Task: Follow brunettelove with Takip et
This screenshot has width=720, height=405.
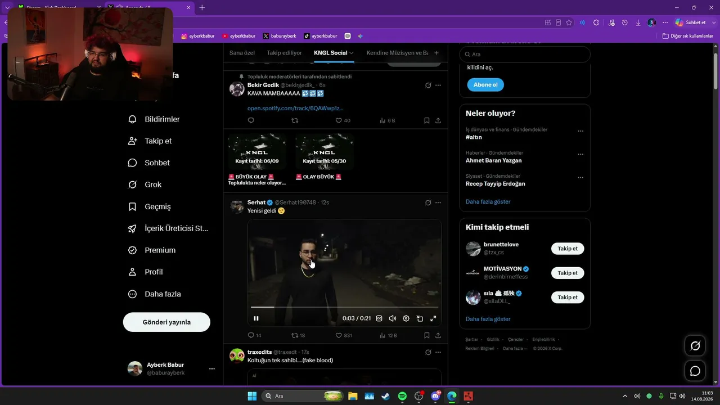Action: (568, 249)
